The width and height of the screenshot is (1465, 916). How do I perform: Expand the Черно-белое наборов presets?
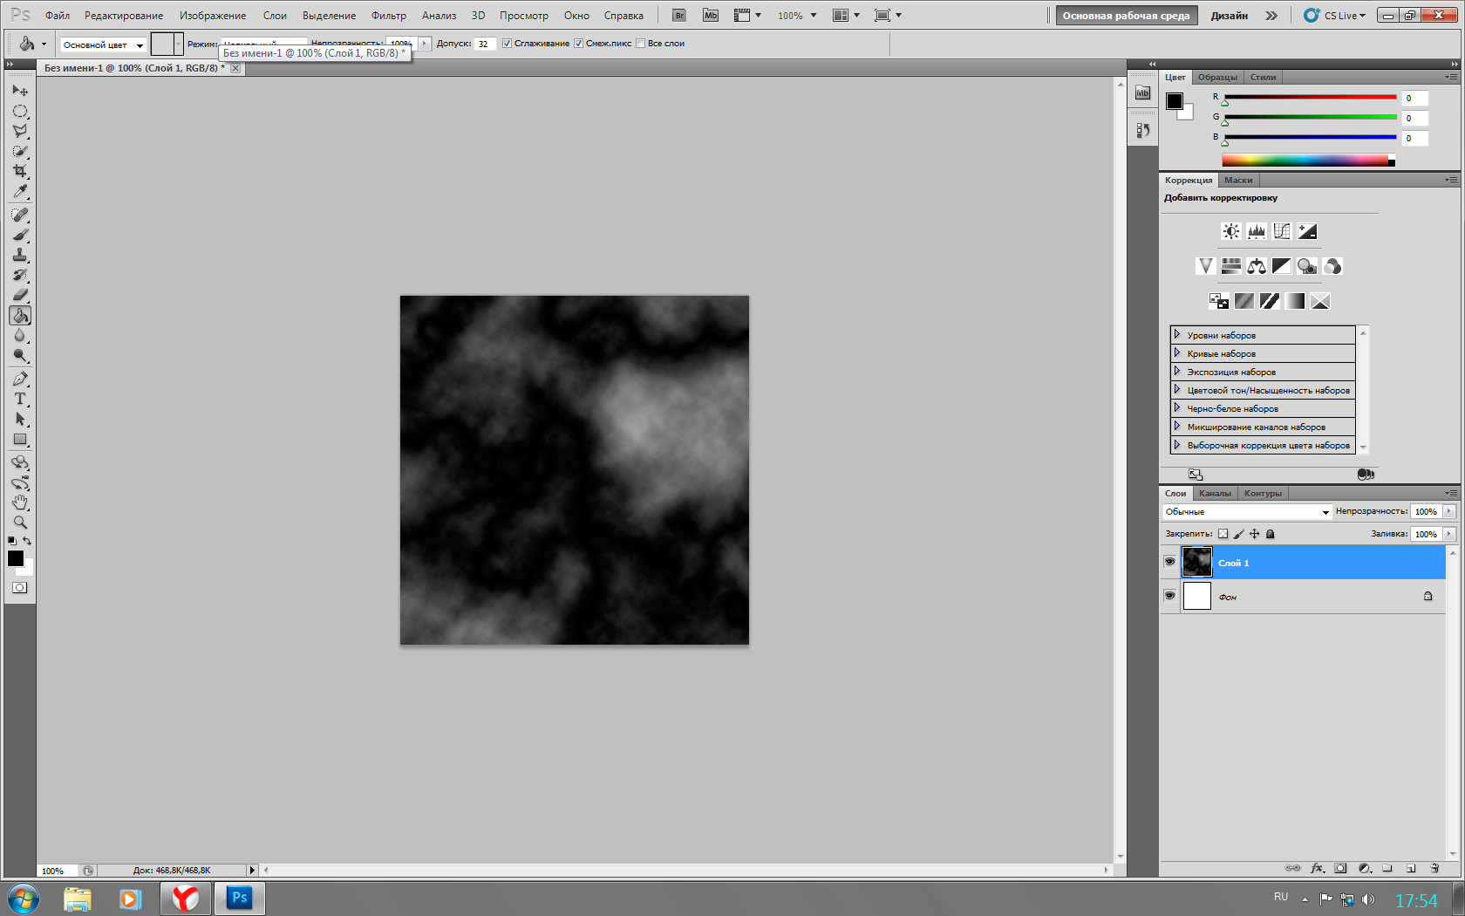[1176, 408]
